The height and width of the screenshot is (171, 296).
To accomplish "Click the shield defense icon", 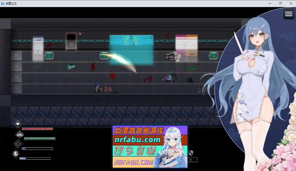I will click(191, 153).
